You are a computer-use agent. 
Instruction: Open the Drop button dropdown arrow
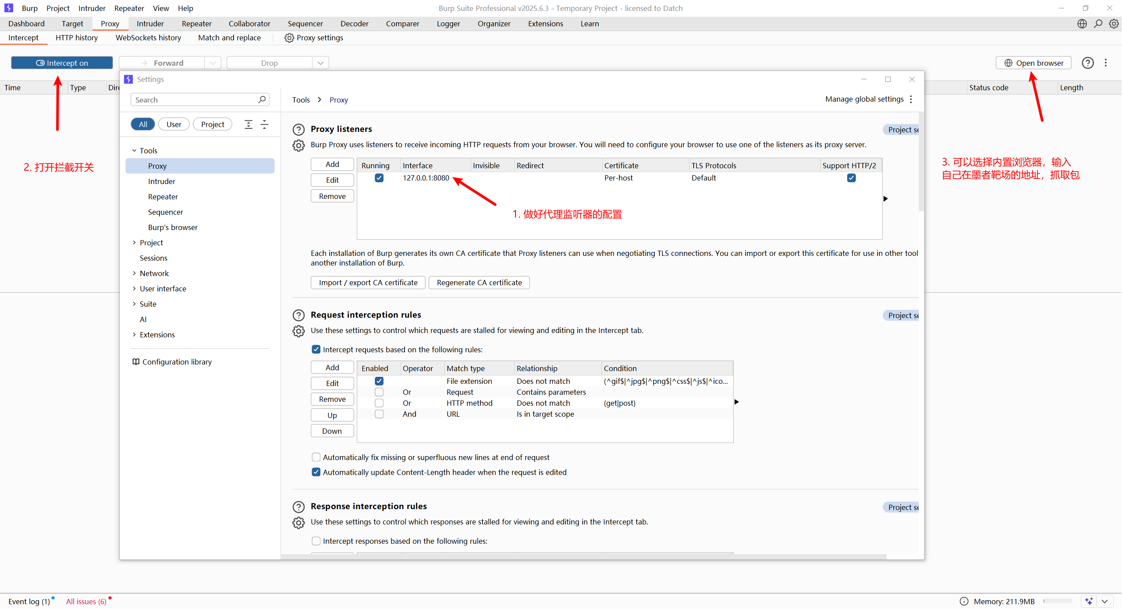[x=320, y=63]
